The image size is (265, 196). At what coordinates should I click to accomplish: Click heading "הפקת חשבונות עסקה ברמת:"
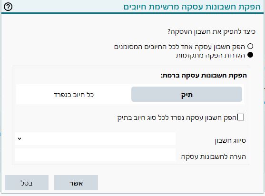click(x=204, y=75)
